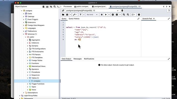Click inside the Scratch Pad text area
The height and width of the screenshot is (99, 177).
156,39
